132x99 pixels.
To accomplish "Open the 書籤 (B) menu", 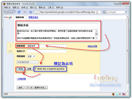I will click(x=42, y=8).
